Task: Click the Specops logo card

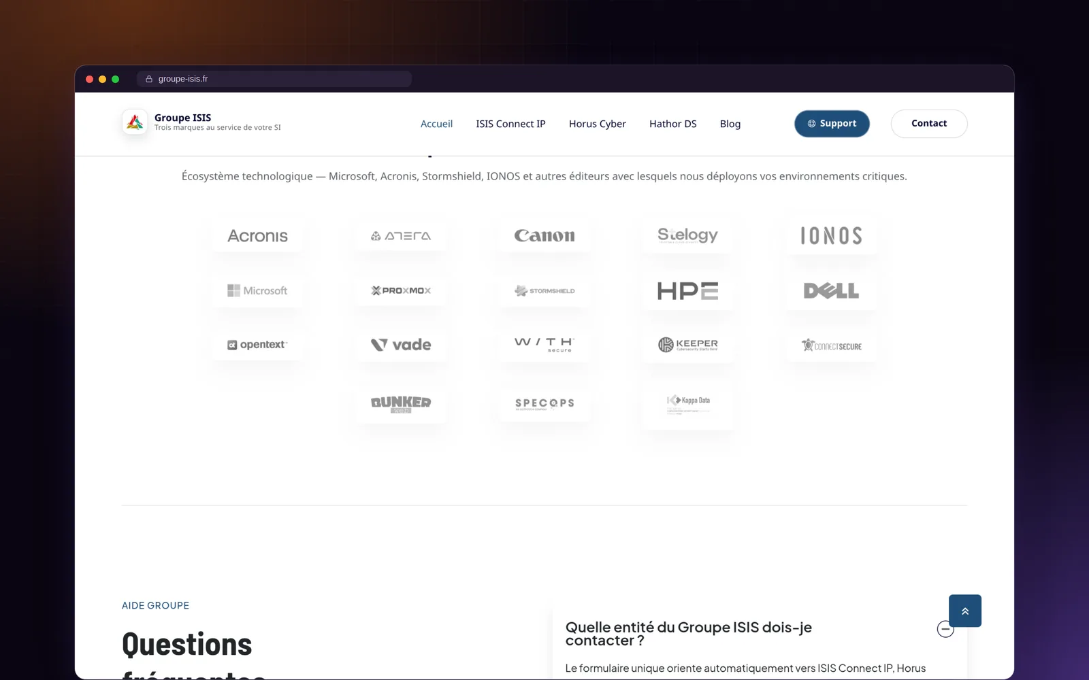Action: (544, 404)
